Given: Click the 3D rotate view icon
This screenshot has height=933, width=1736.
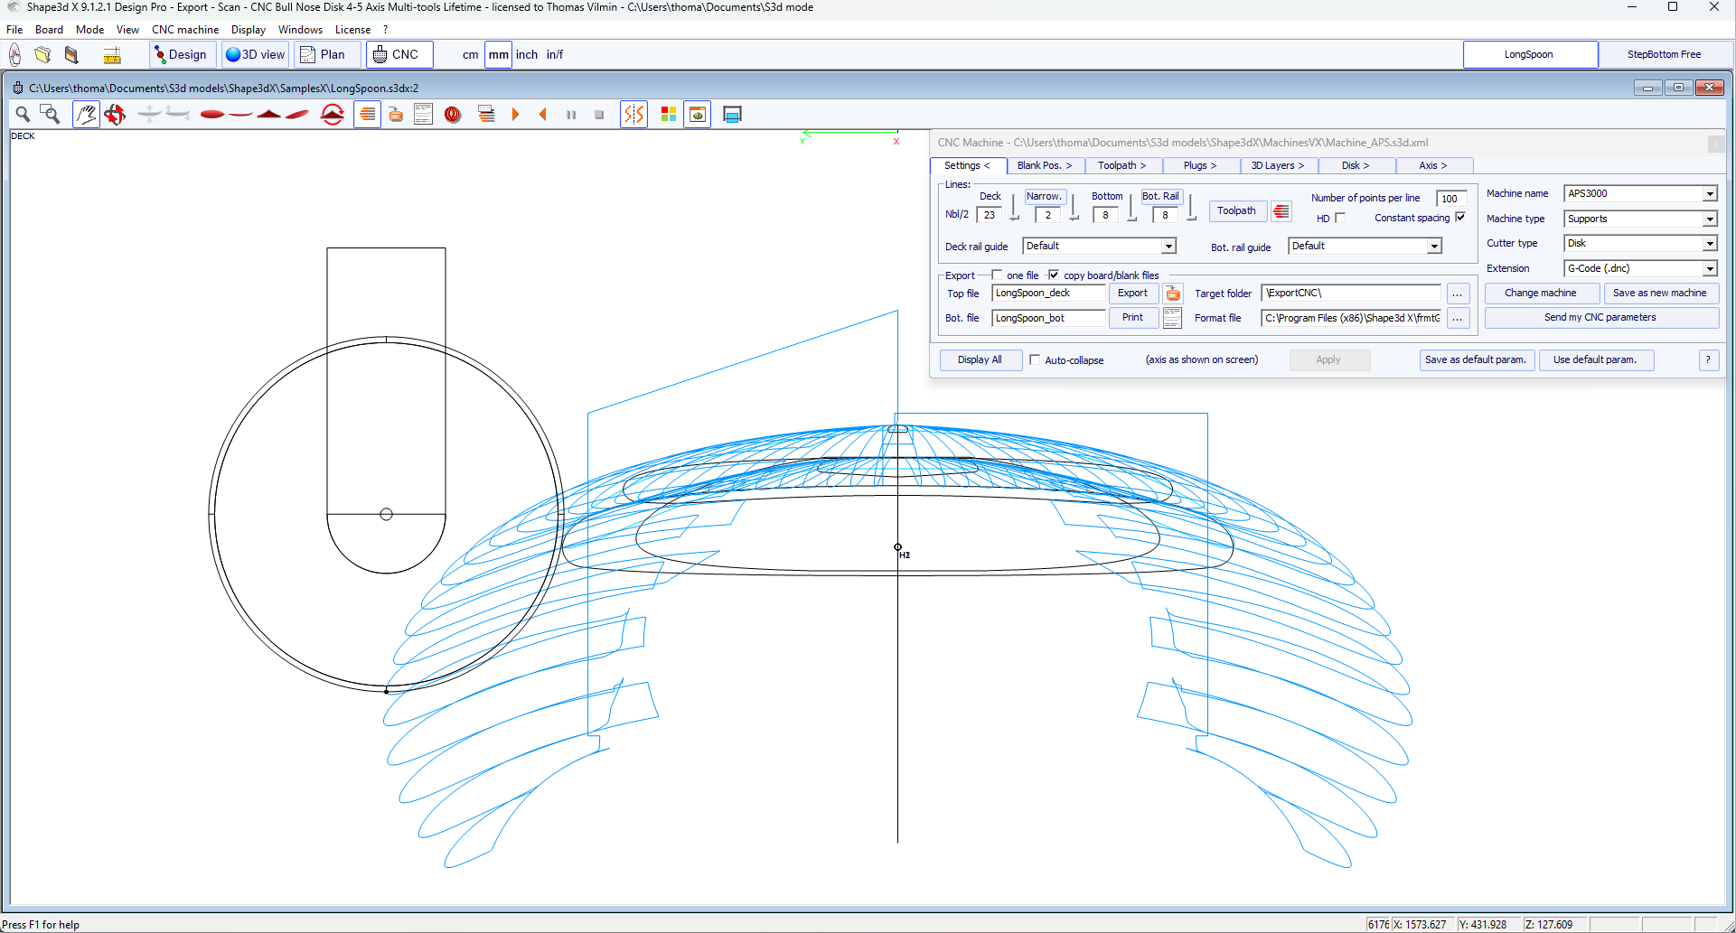Looking at the screenshot, I should pos(115,115).
